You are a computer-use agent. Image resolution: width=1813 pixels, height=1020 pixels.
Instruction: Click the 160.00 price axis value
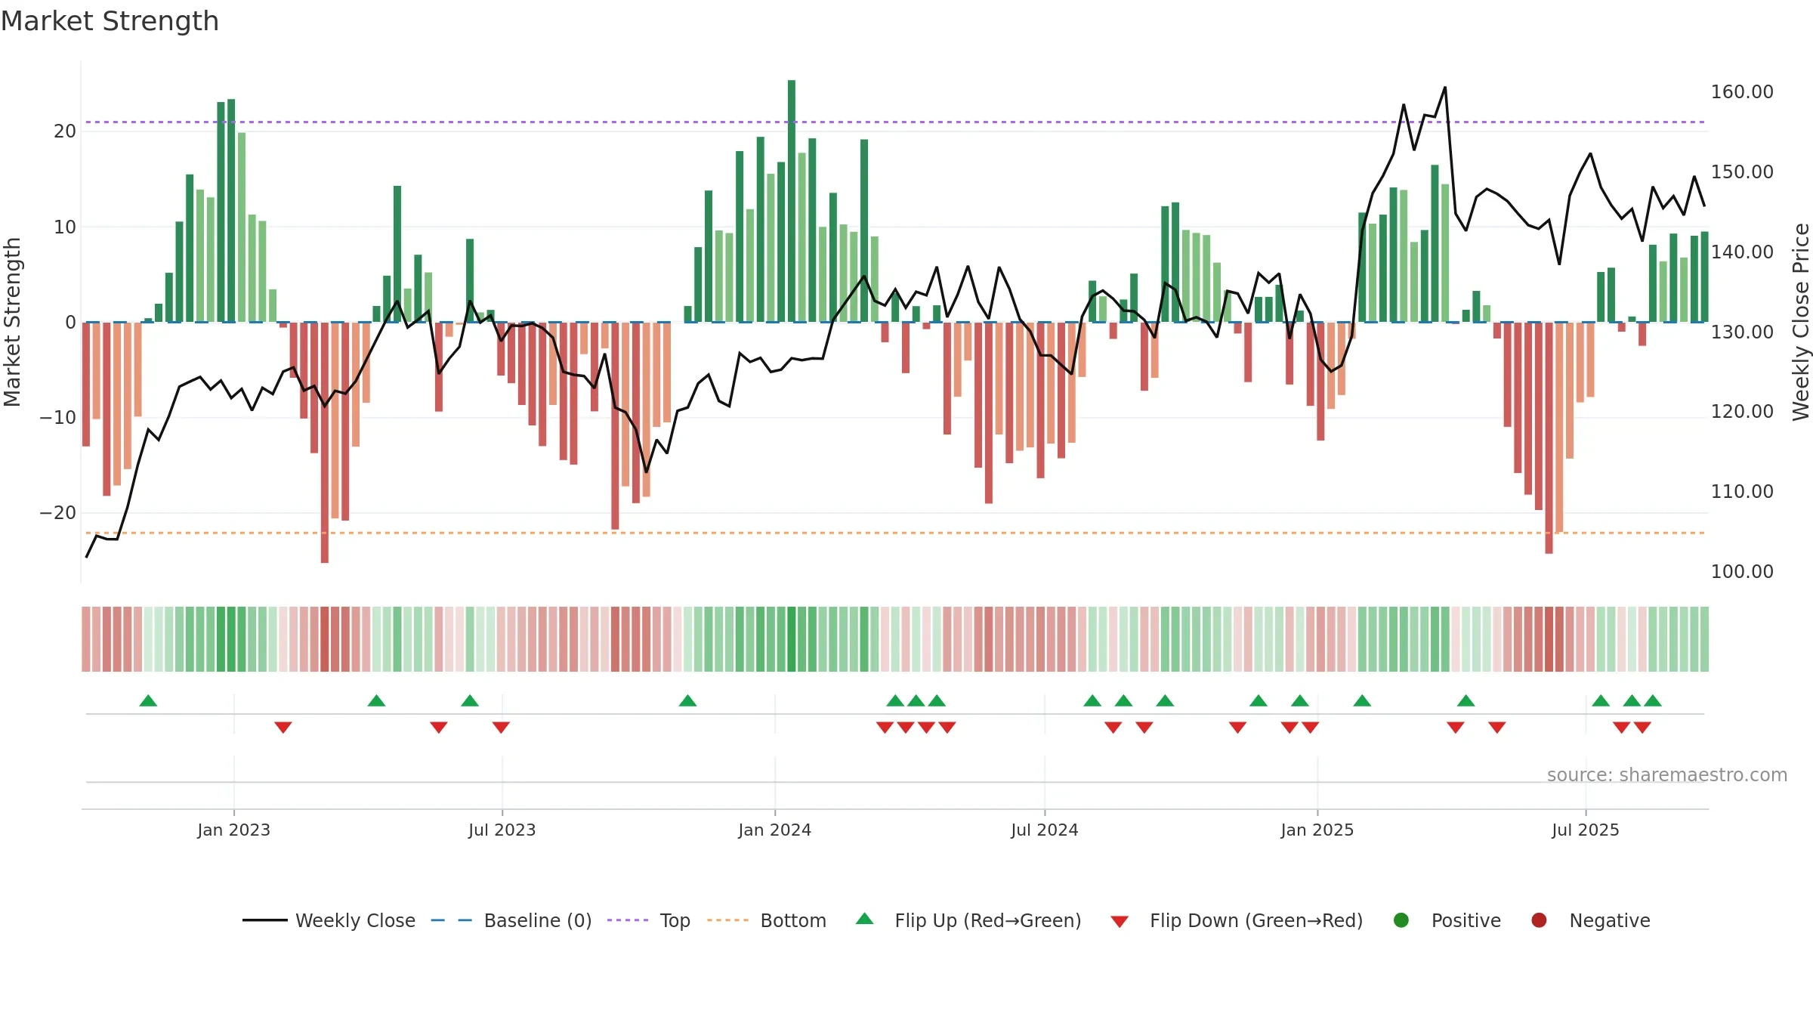tap(1742, 92)
